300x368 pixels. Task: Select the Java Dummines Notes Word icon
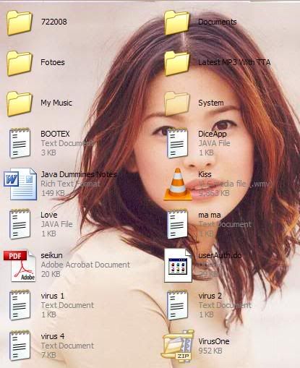point(20,184)
